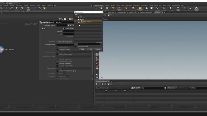Open the Geometry Spreadsheet tab beside Scene View
207x116 pixels.
146,12
